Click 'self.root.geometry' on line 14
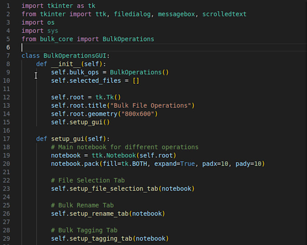307x245 pixels. [84, 114]
